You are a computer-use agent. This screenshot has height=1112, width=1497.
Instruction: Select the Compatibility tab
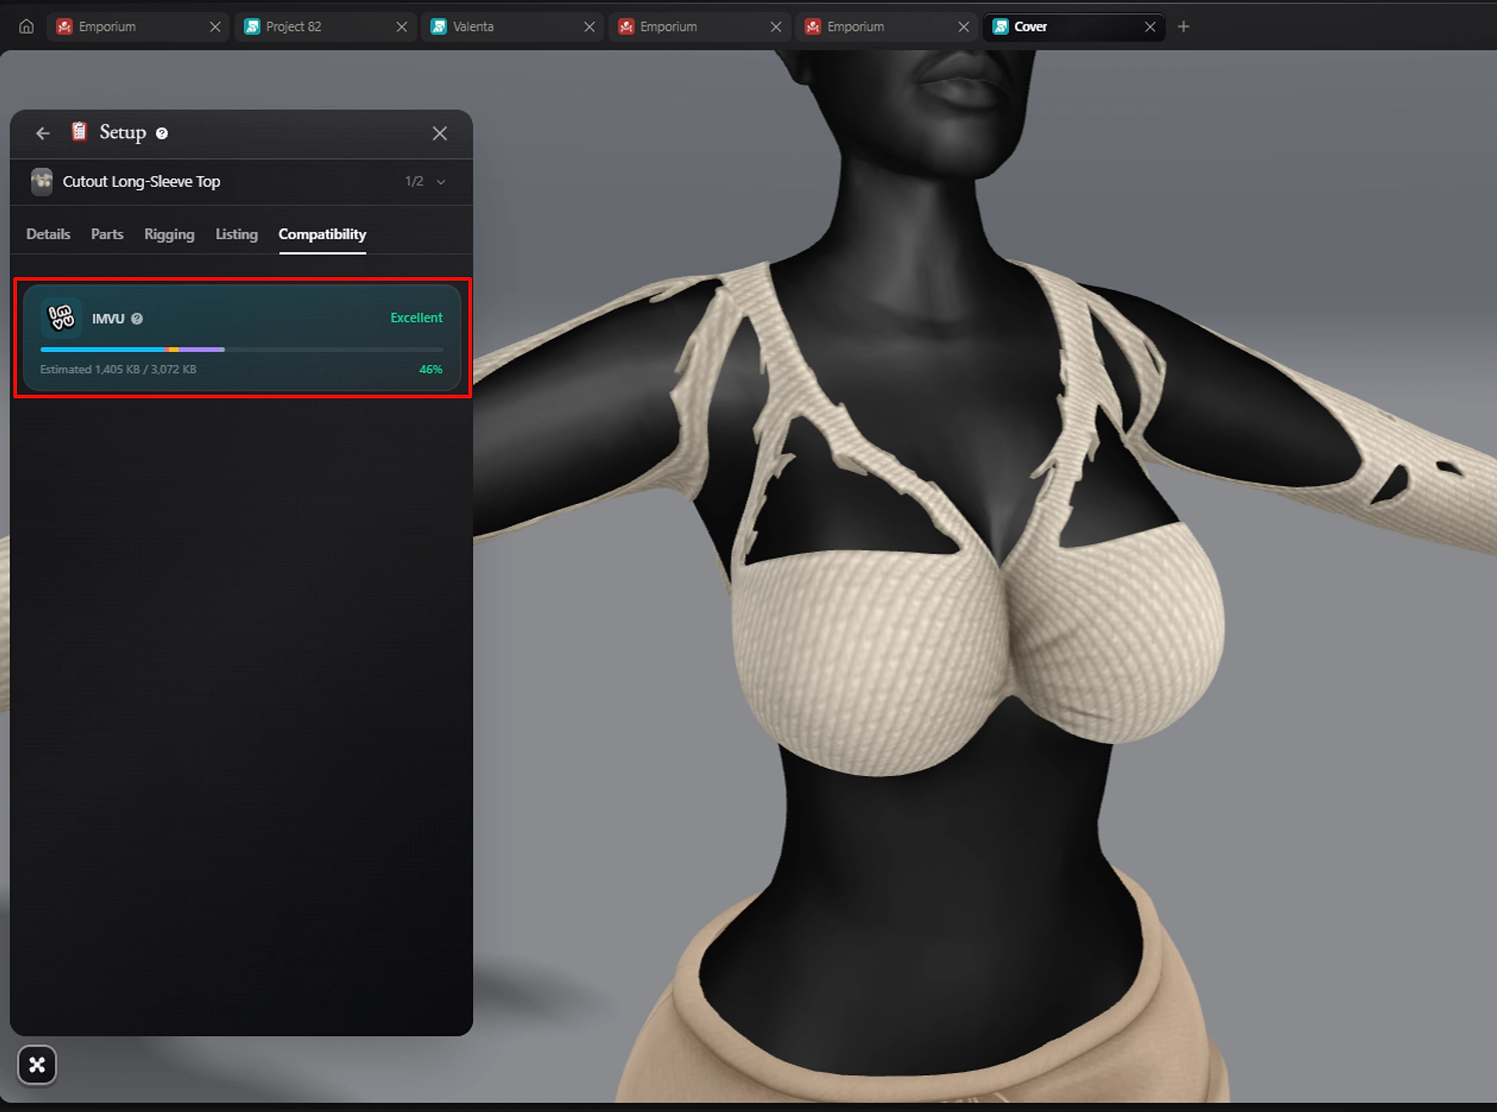pos(323,234)
